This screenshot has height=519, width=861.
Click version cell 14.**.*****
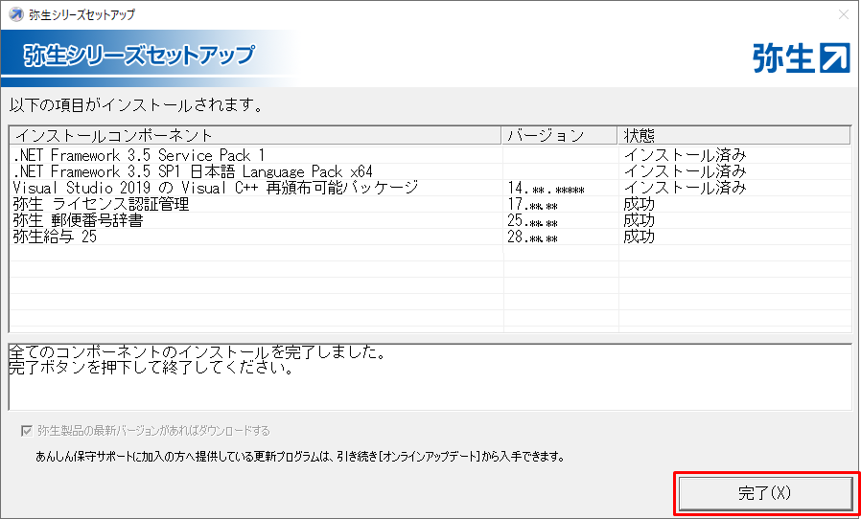547,190
